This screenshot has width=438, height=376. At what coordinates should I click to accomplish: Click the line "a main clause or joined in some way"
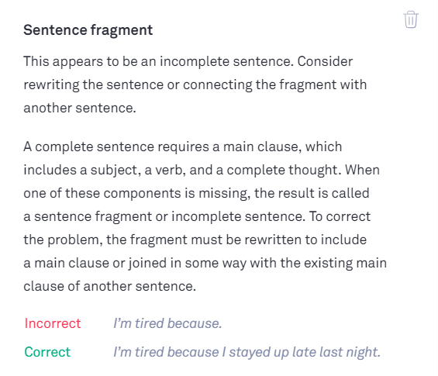(x=205, y=263)
